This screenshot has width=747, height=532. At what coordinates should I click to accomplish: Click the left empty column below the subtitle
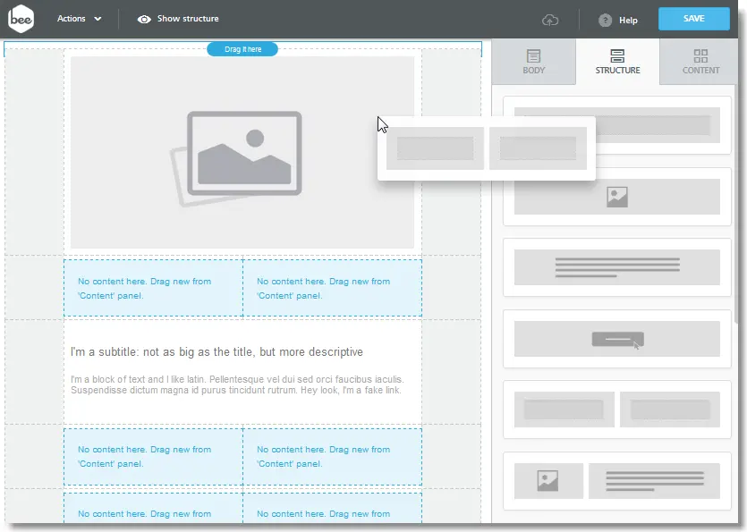153,456
